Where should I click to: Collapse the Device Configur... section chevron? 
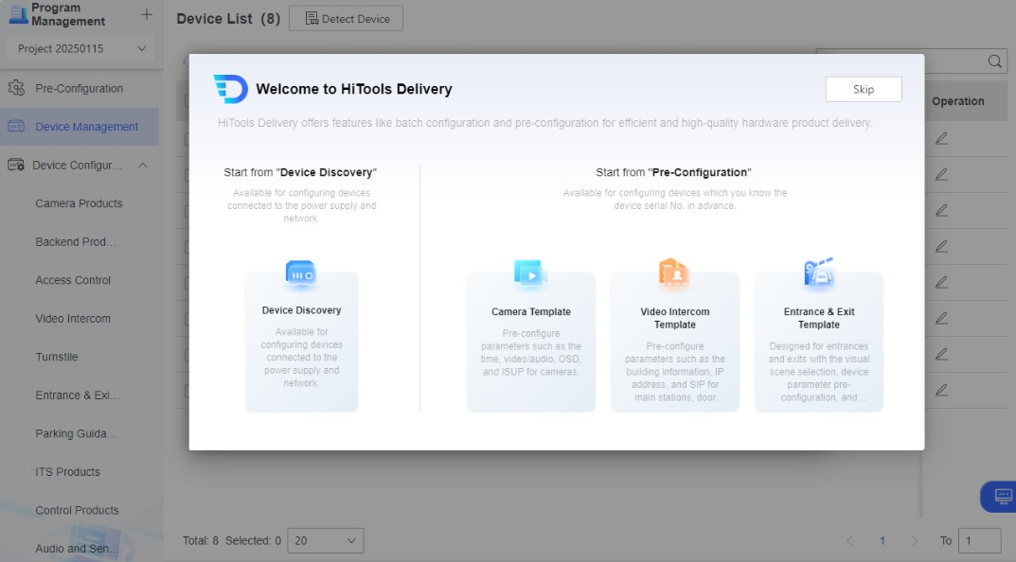[x=143, y=166]
